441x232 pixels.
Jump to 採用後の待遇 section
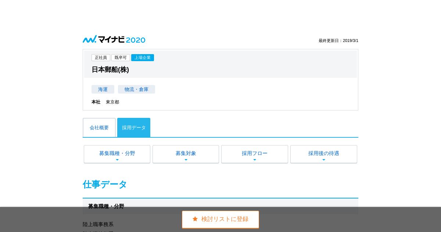click(x=324, y=154)
